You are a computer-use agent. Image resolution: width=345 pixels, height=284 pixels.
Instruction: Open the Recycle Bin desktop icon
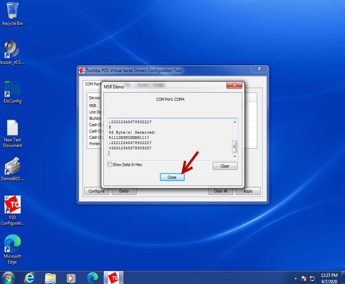[x=12, y=13]
